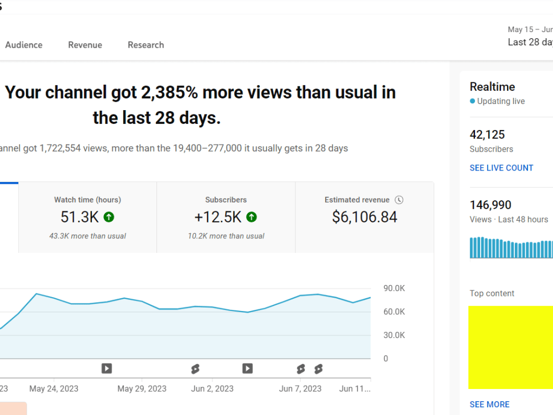Click the green up arrow beside +12.5K
Viewport: 553px width, 415px height.
pos(252,217)
